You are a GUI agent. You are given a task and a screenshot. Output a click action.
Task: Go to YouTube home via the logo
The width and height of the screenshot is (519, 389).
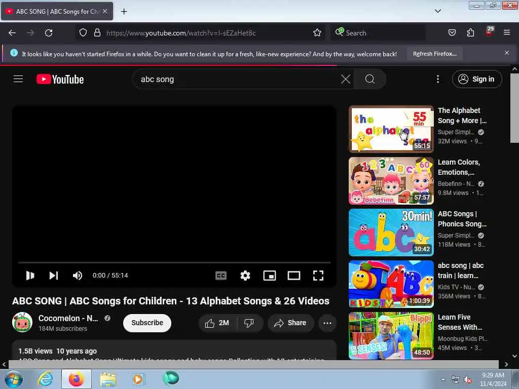[x=60, y=80]
